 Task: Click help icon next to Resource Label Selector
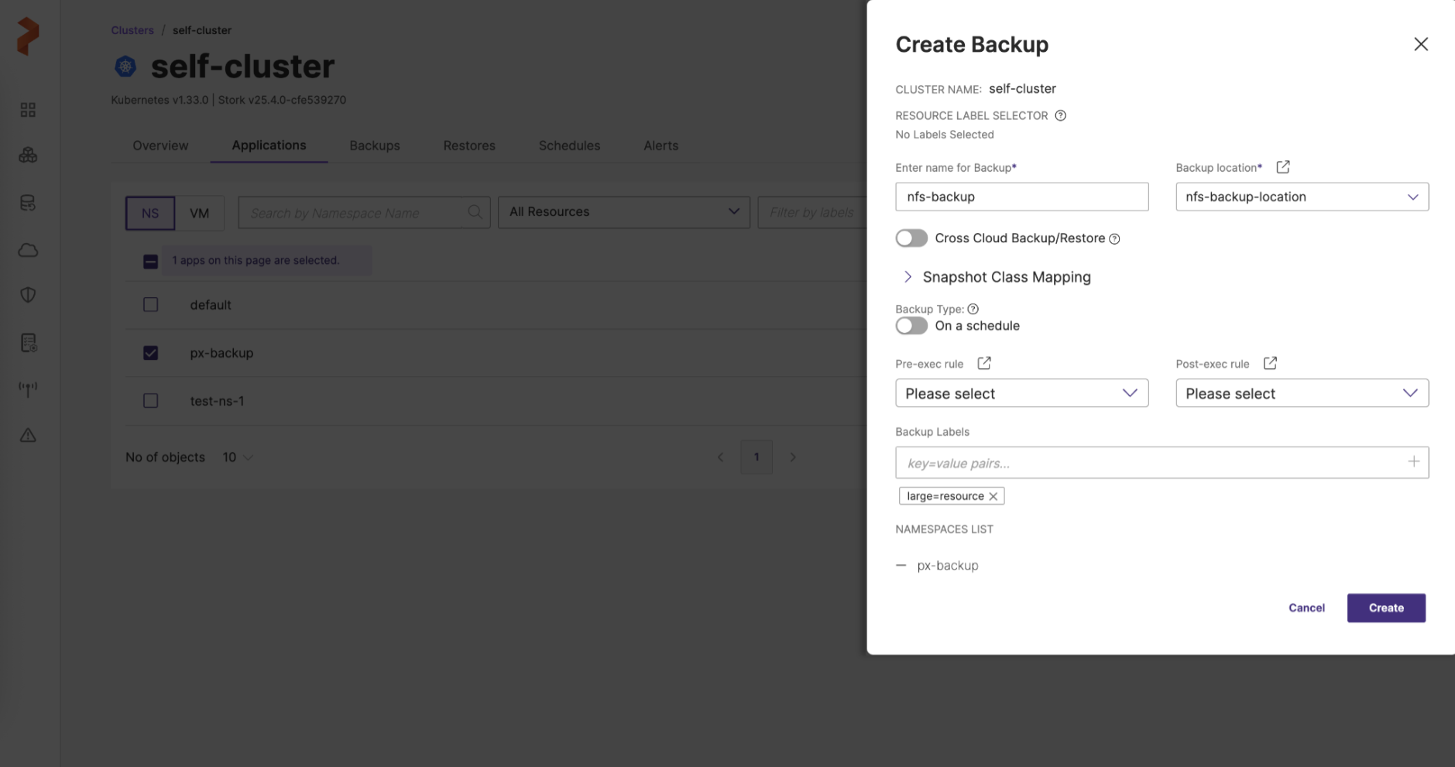coord(1060,116)
